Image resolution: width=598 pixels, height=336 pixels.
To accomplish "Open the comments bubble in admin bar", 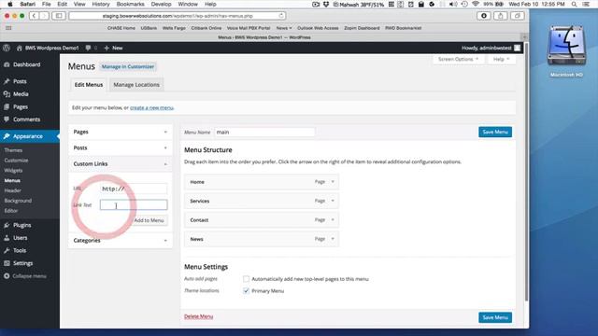I will (91, 48).
